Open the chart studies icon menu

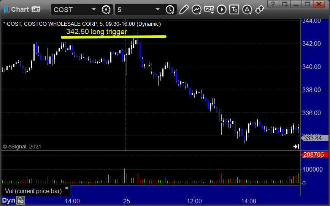pyautogui.click(x=197, y=9)
